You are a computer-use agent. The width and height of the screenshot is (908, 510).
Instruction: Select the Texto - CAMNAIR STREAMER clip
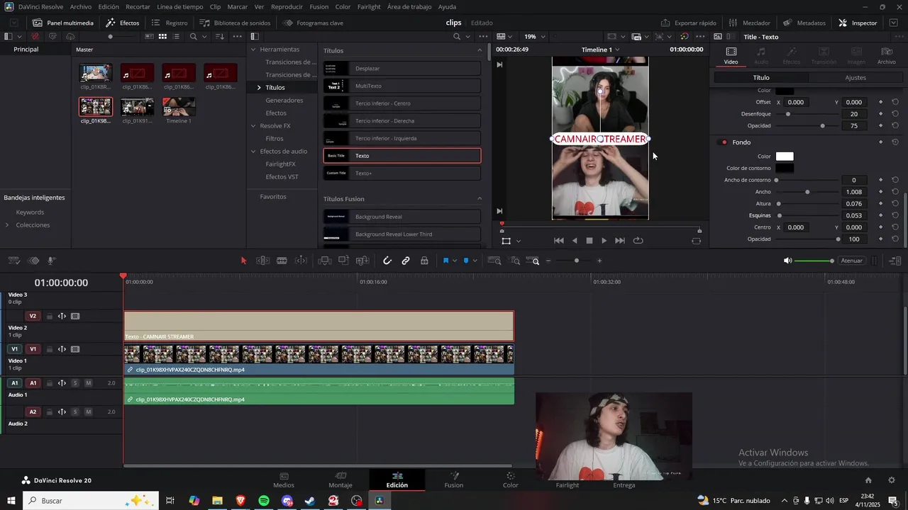click(319, 326)
